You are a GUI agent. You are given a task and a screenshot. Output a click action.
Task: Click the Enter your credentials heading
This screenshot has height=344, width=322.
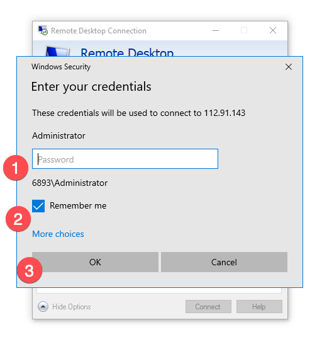tap(91, 87)
